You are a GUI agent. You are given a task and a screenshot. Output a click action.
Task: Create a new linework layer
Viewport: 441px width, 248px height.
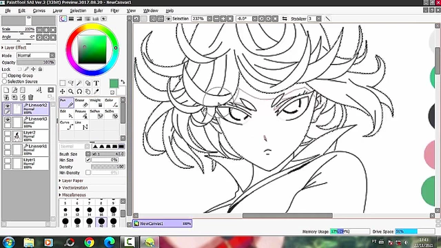pyautogui.click(x=14, y=90)
